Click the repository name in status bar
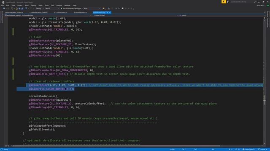This screenshot has height=151, width=270. pyautogui.click(x=248, y=149)
